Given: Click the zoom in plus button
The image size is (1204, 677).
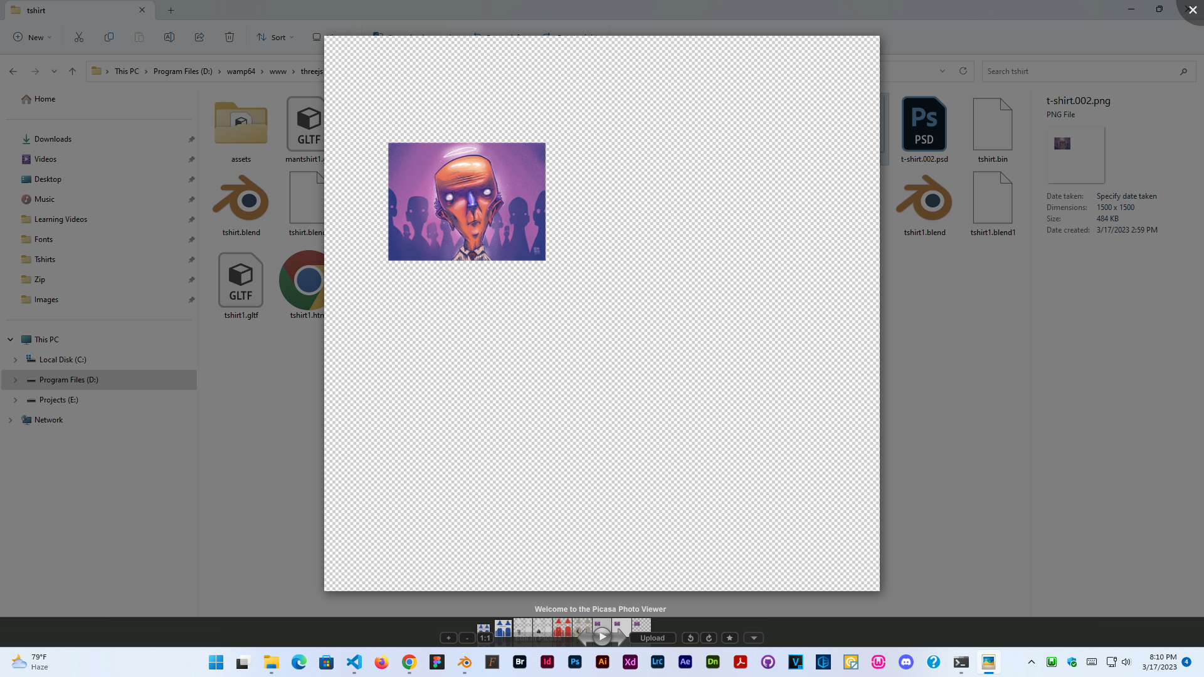Looking at the screenshot, I should pyautogui.click(x=448, y=638).
